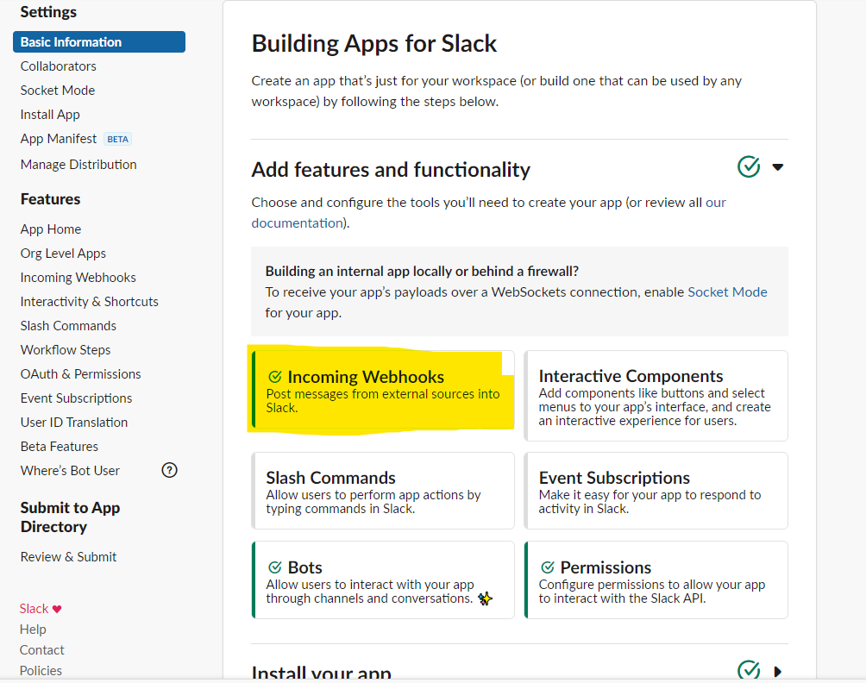
Task: Click the green checkmark beside Add features and functionality
Action: point(749,166)
